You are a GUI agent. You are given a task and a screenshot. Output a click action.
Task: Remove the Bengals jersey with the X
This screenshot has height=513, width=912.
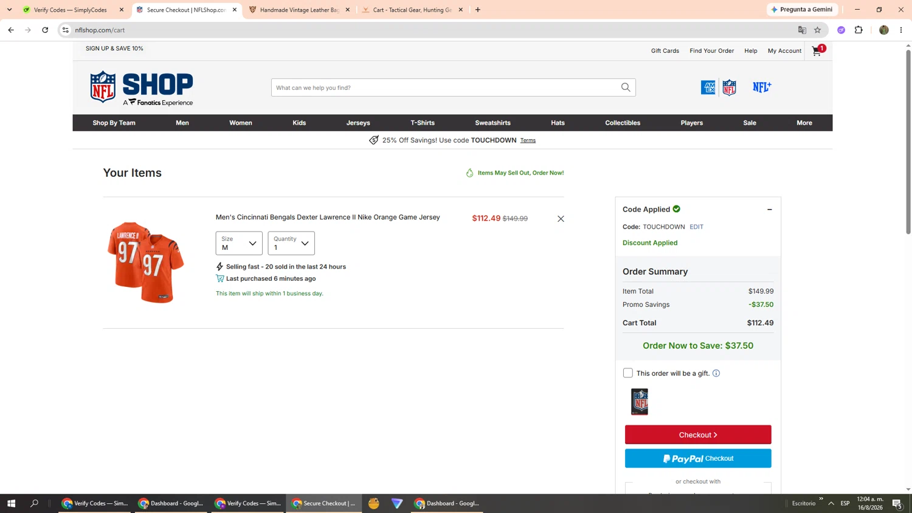point(561,219)
